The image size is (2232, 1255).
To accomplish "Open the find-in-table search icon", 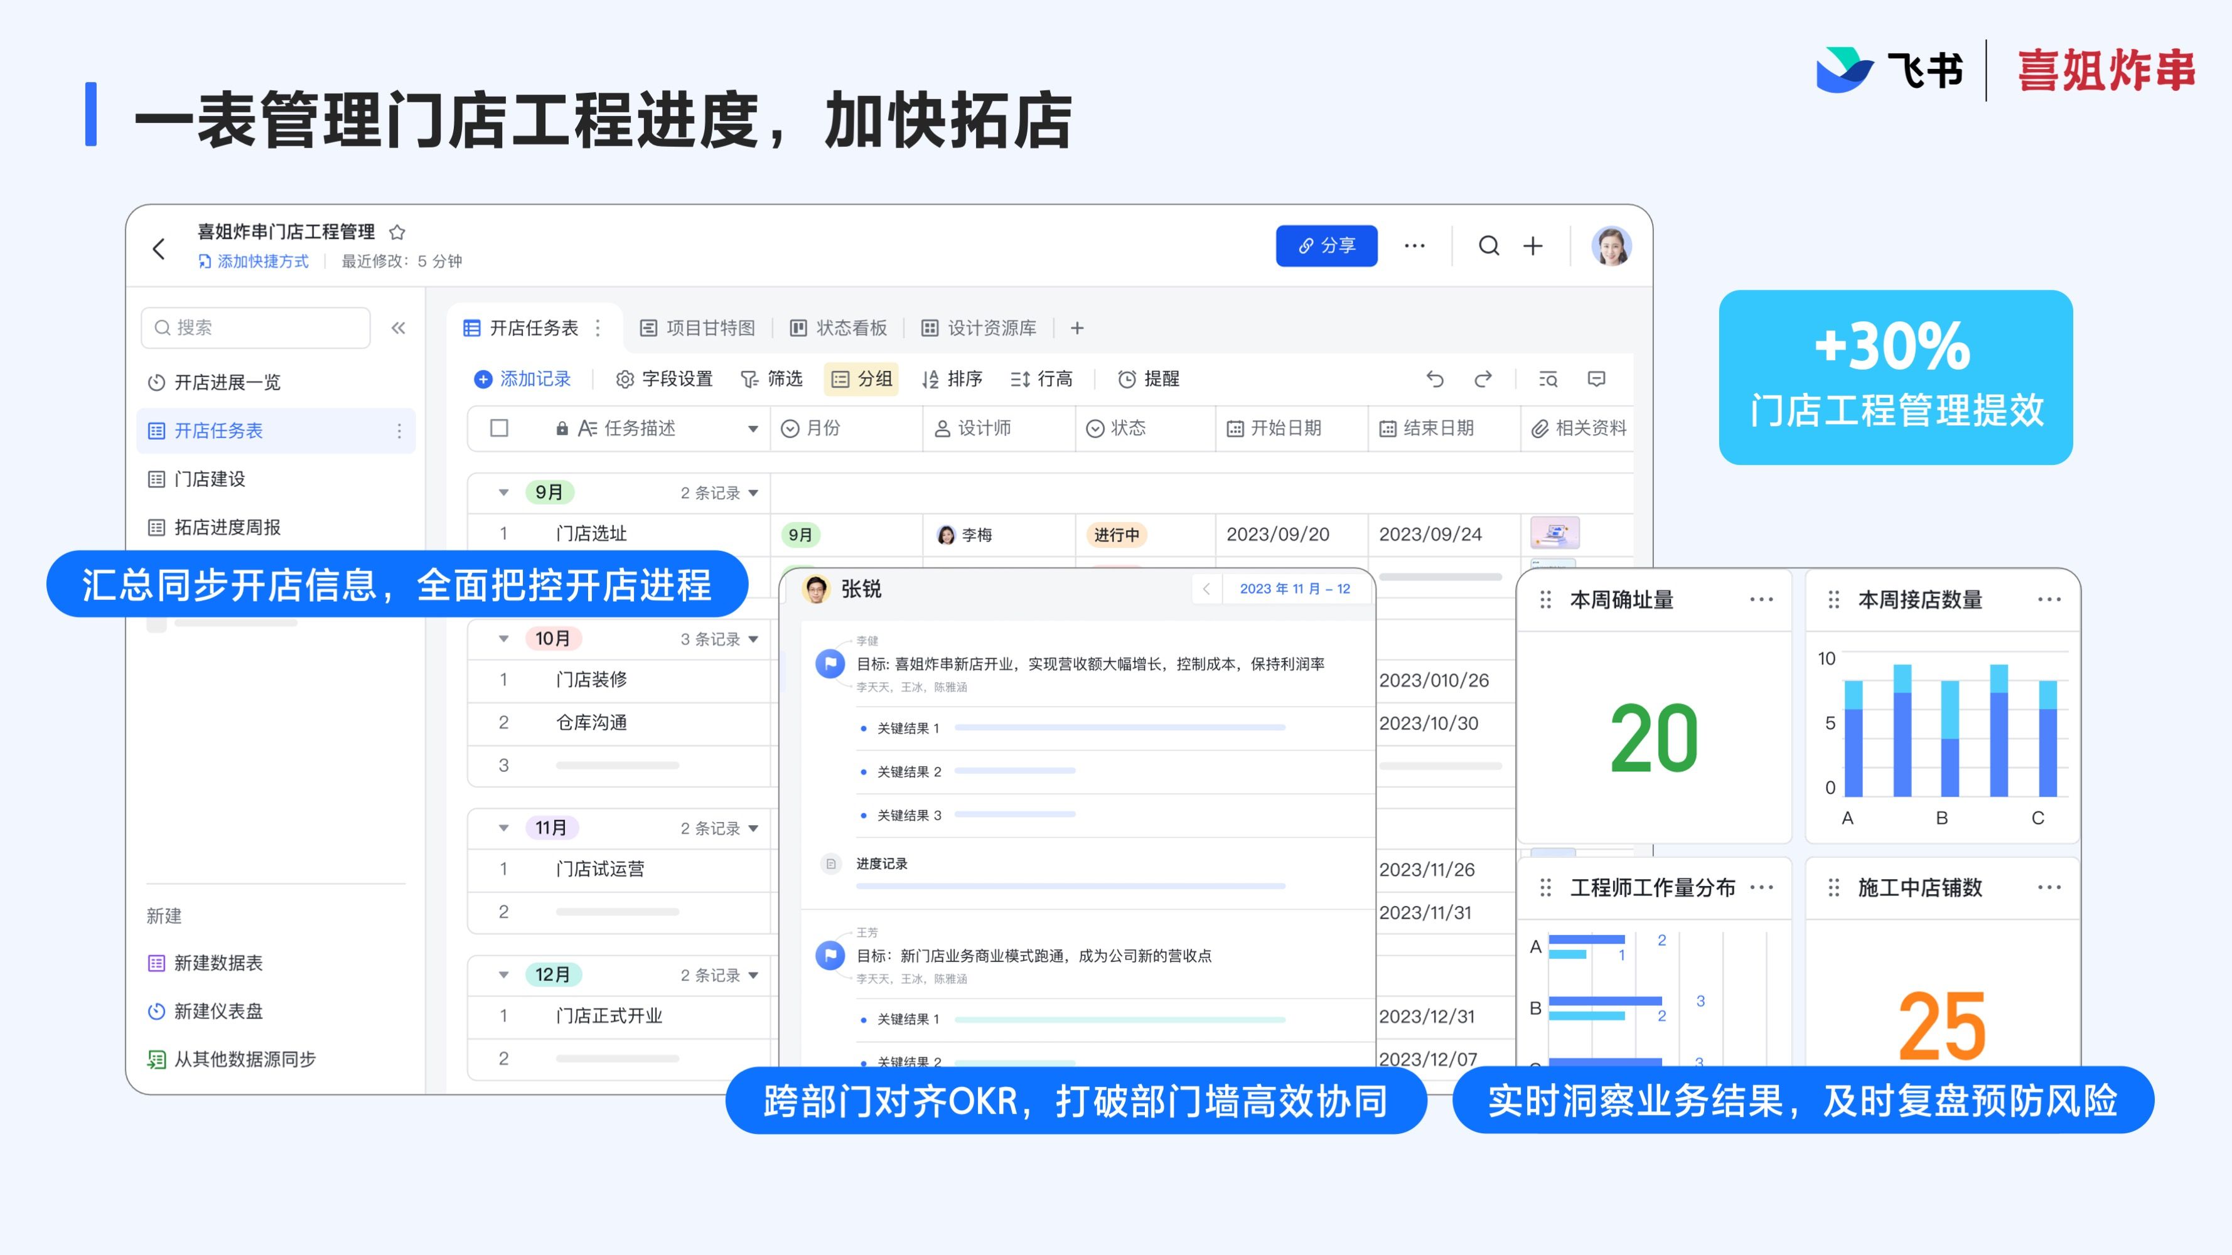I will 1547,378.
